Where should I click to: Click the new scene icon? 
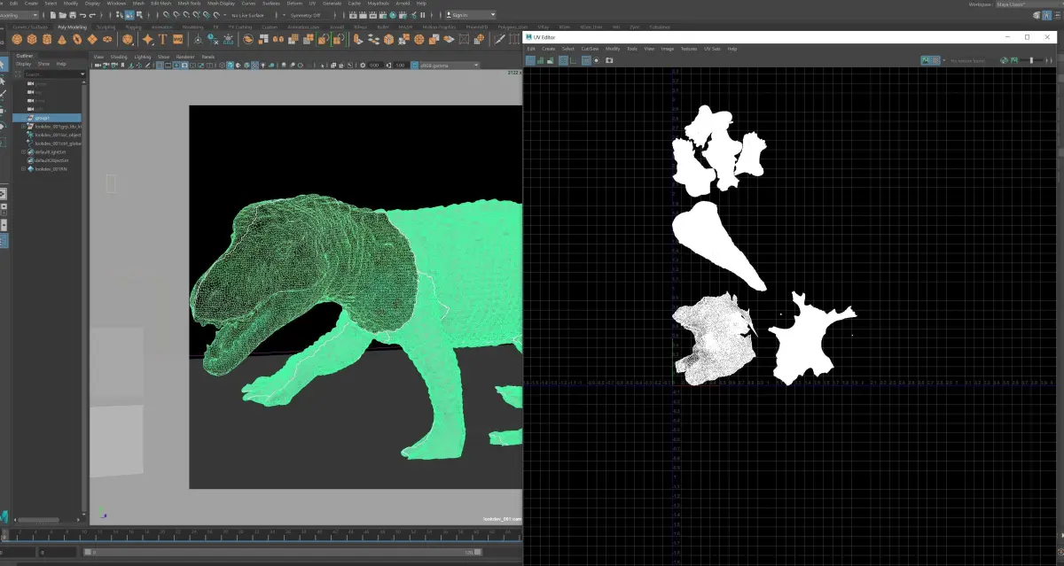(x=53, y=15)
